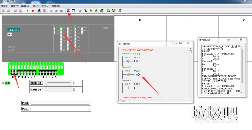Click the PLS0 output field
This screenshot has width=252, height=130.
click(60, 103)
